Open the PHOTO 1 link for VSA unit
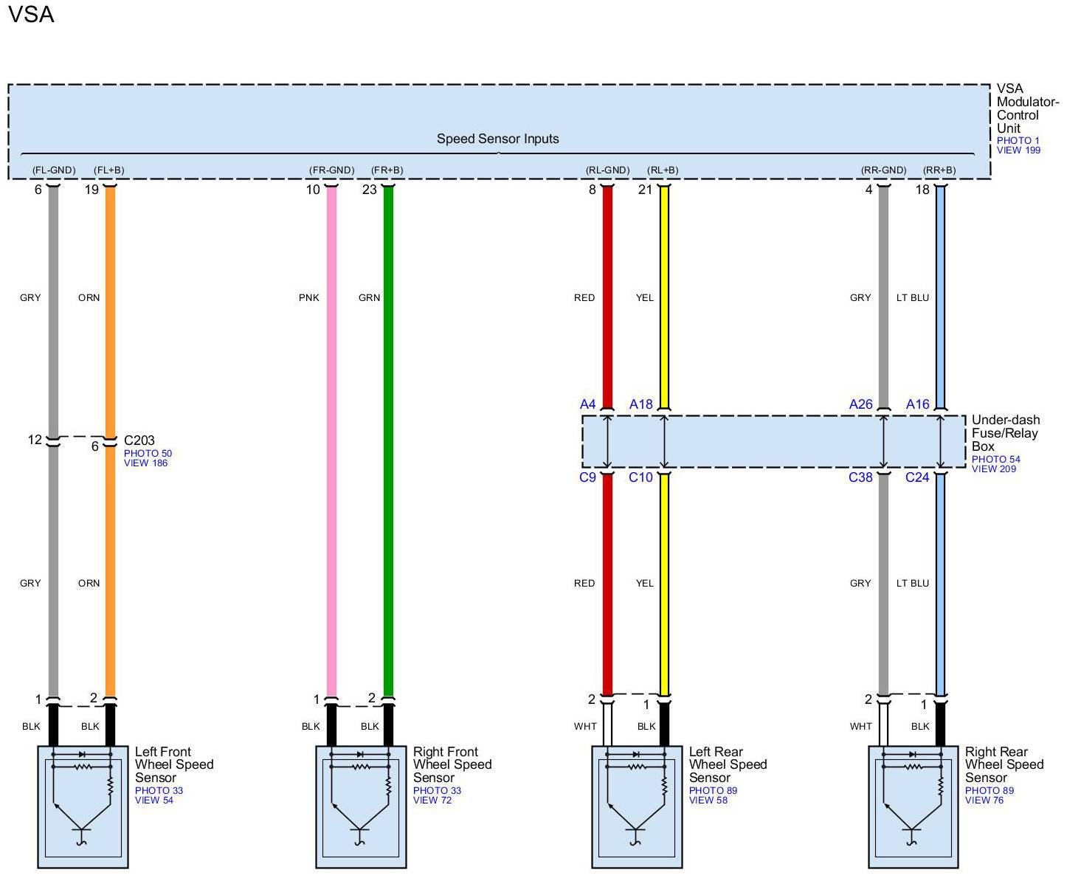Viewport: 1067px width, 878px height. click(x=1018, y=140)
